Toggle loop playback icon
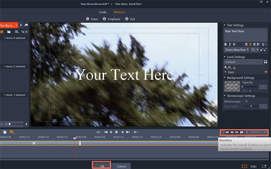 [98, 132]
